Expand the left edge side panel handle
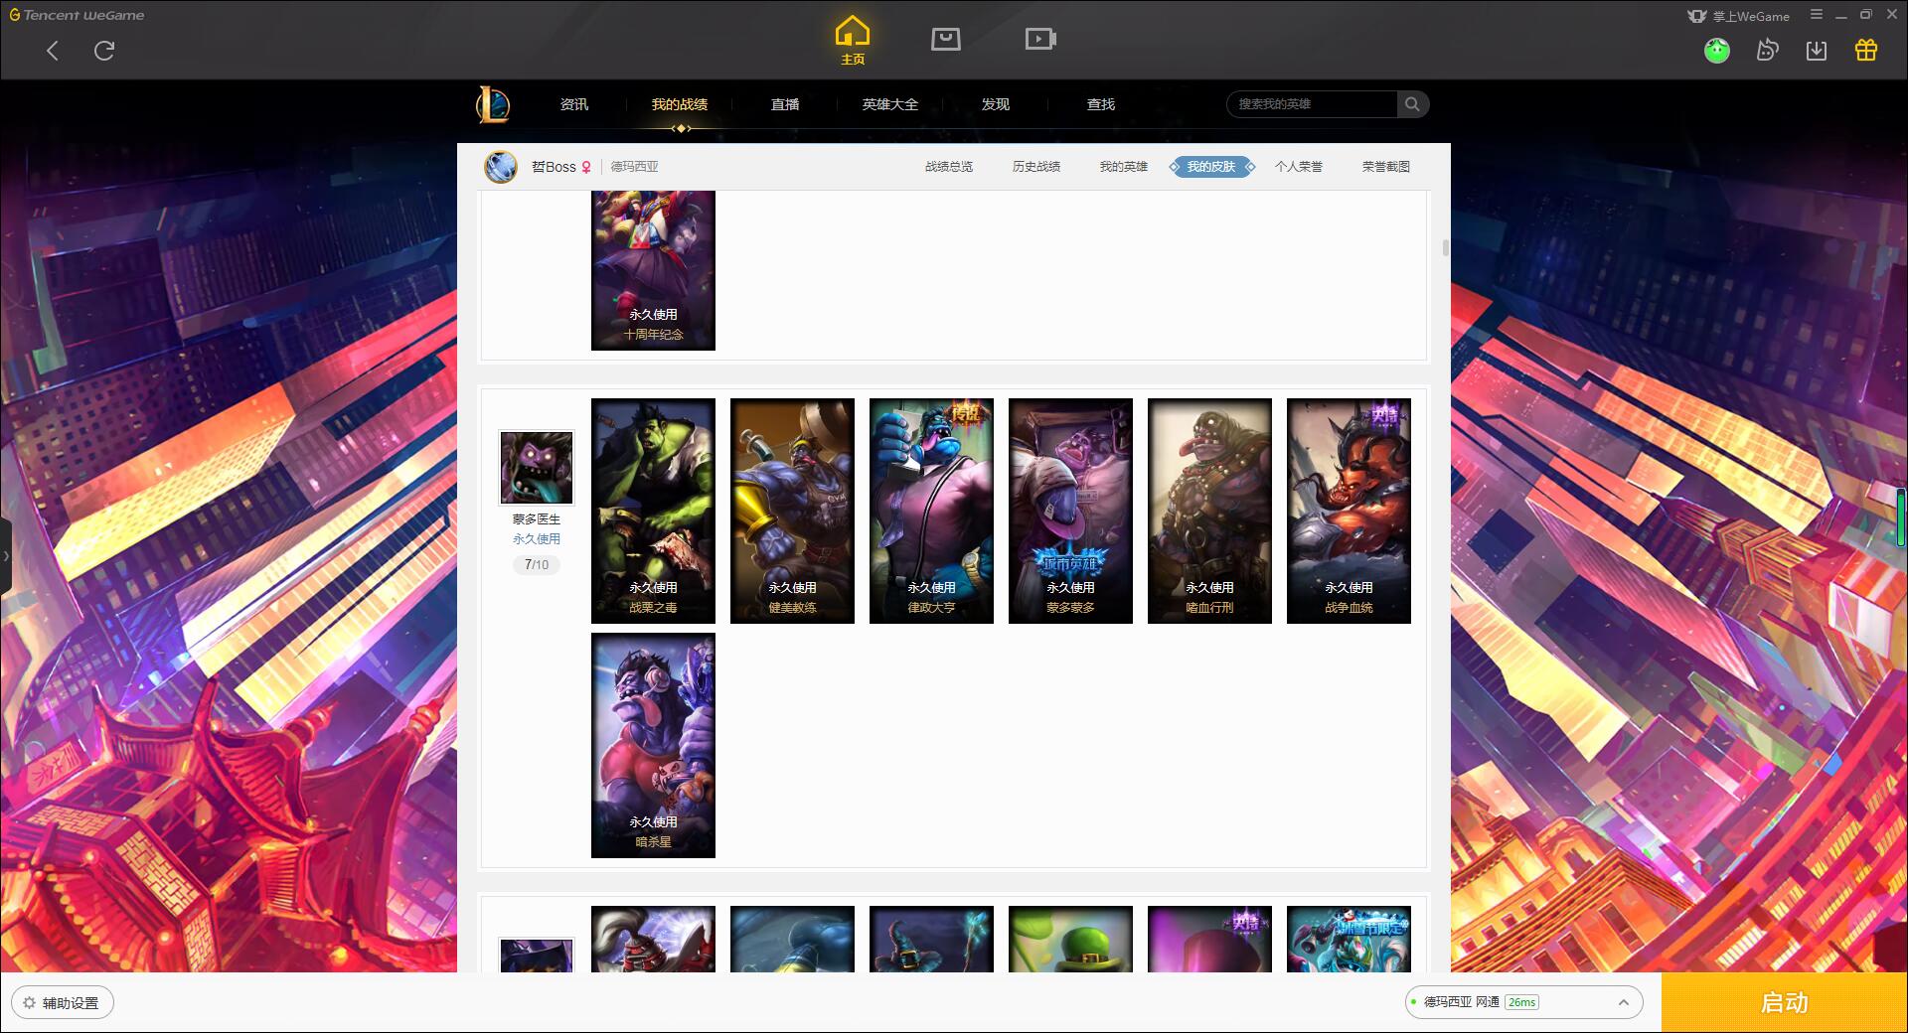 (5, 556)
